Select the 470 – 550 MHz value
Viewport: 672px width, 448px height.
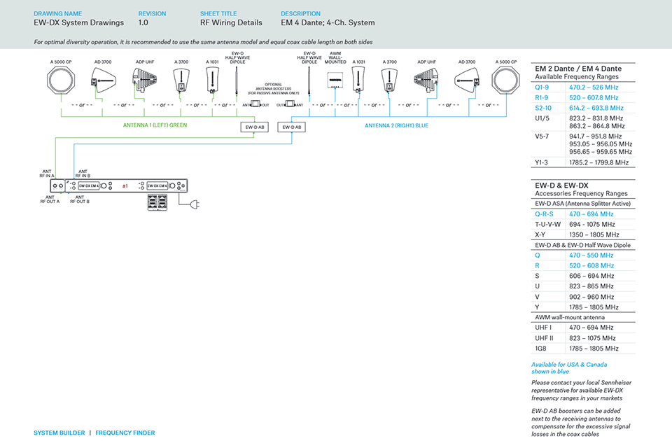pos(591,255)
